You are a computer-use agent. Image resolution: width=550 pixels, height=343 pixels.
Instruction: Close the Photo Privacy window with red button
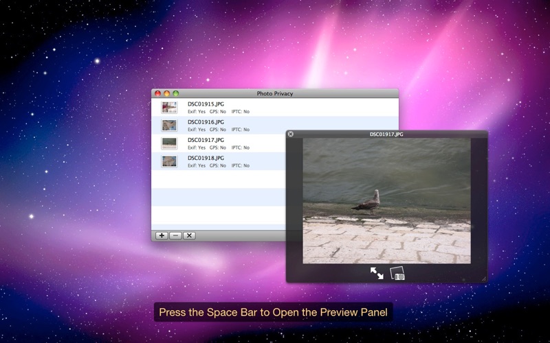(x=157, y=93)
